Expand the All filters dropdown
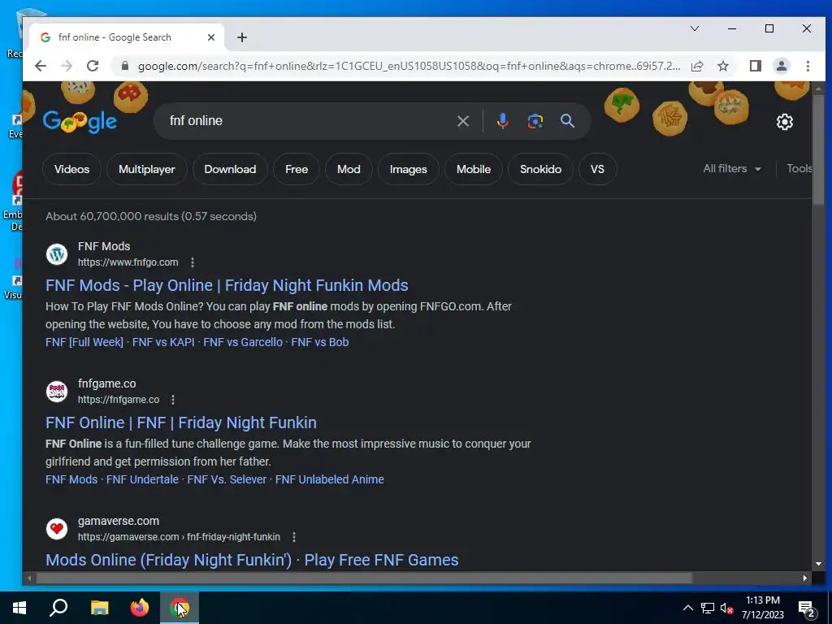The height and width of the screenshot is (624, 832). tap(732, 169)
